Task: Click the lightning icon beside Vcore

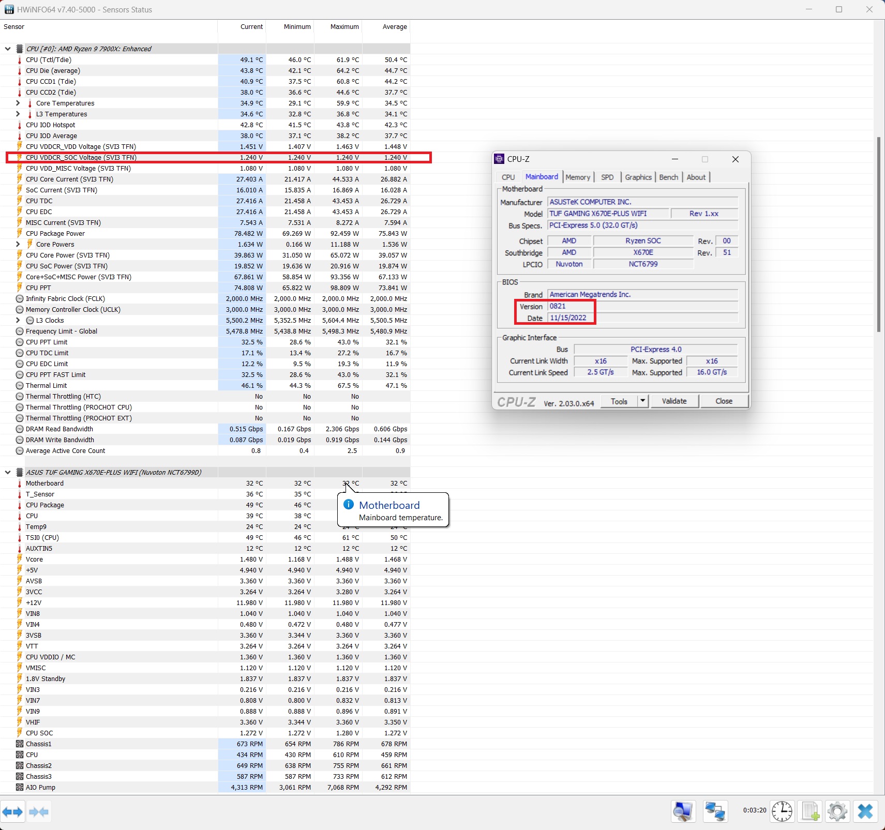Action: [x=20, y=559]
